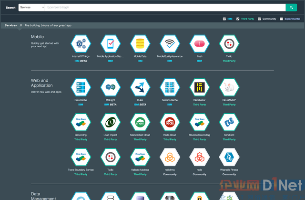
Task: Click the Memcached Cloud icon
Action: (140, 122)
